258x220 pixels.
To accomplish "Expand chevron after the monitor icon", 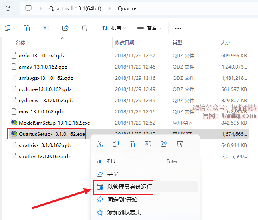I will coord(40,8).
